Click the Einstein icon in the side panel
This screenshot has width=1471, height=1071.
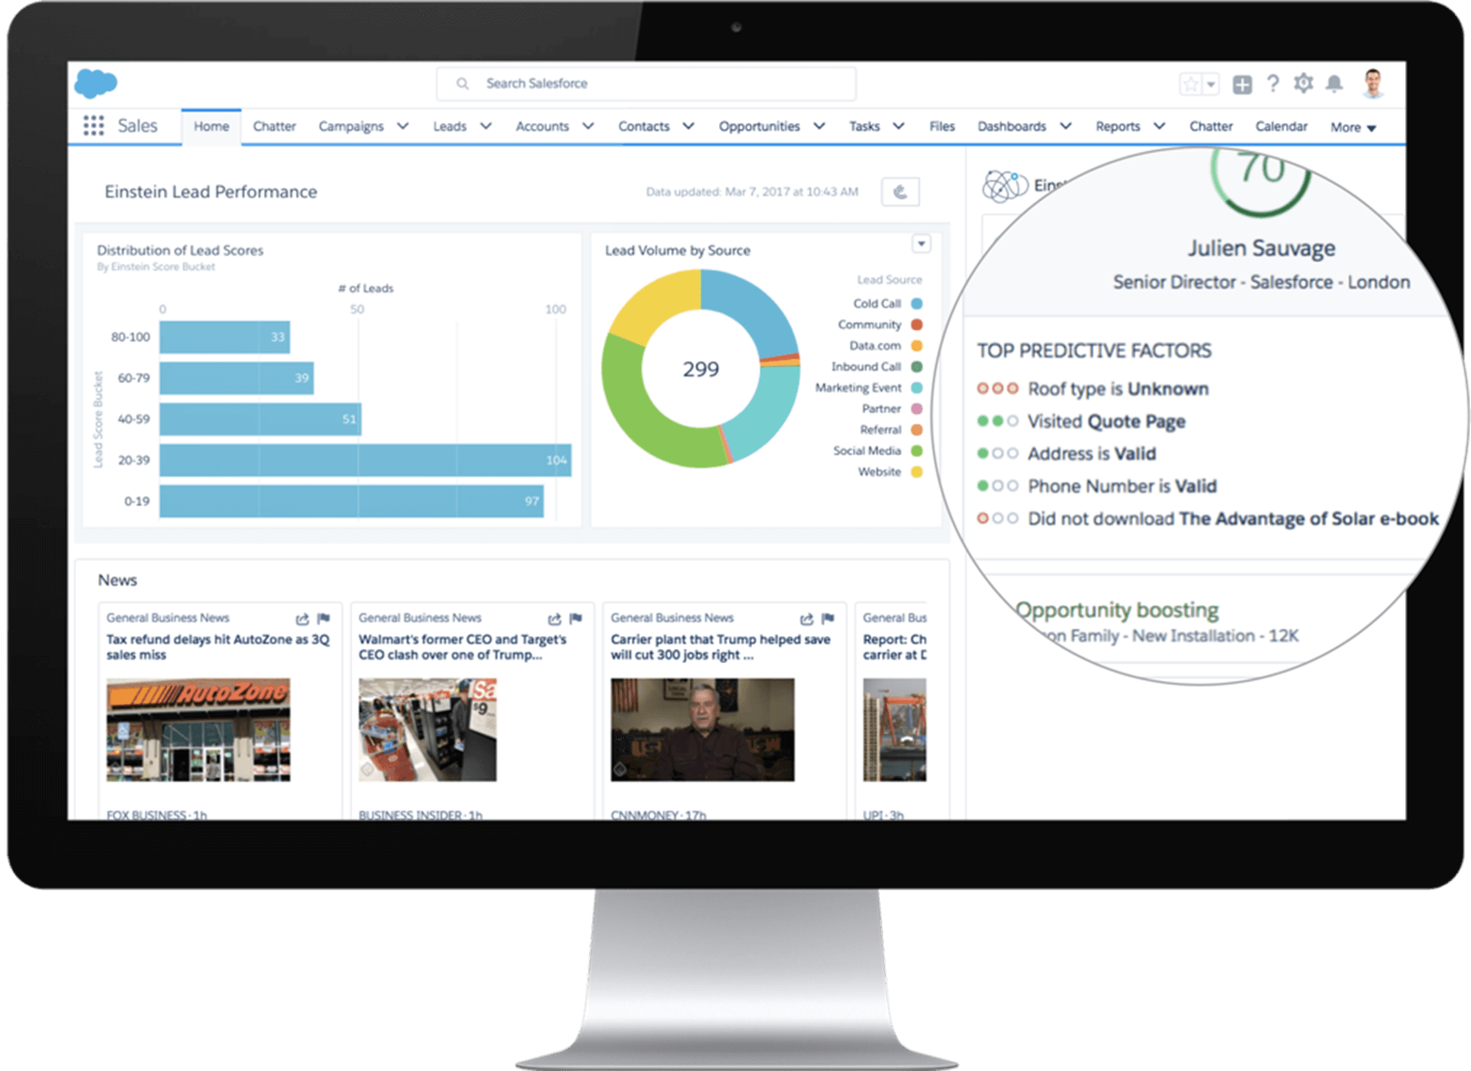pos(1005,185)
